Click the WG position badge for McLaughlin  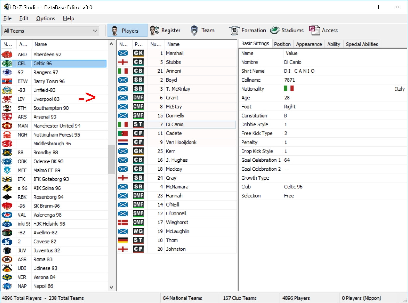coord(138,231)
